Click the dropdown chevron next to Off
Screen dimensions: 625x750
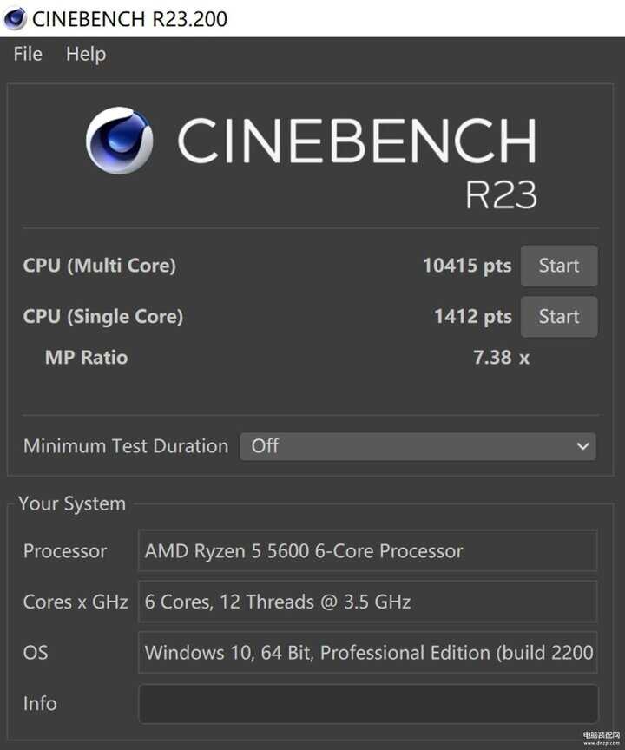pyautogui.click(x=582, y=446)
